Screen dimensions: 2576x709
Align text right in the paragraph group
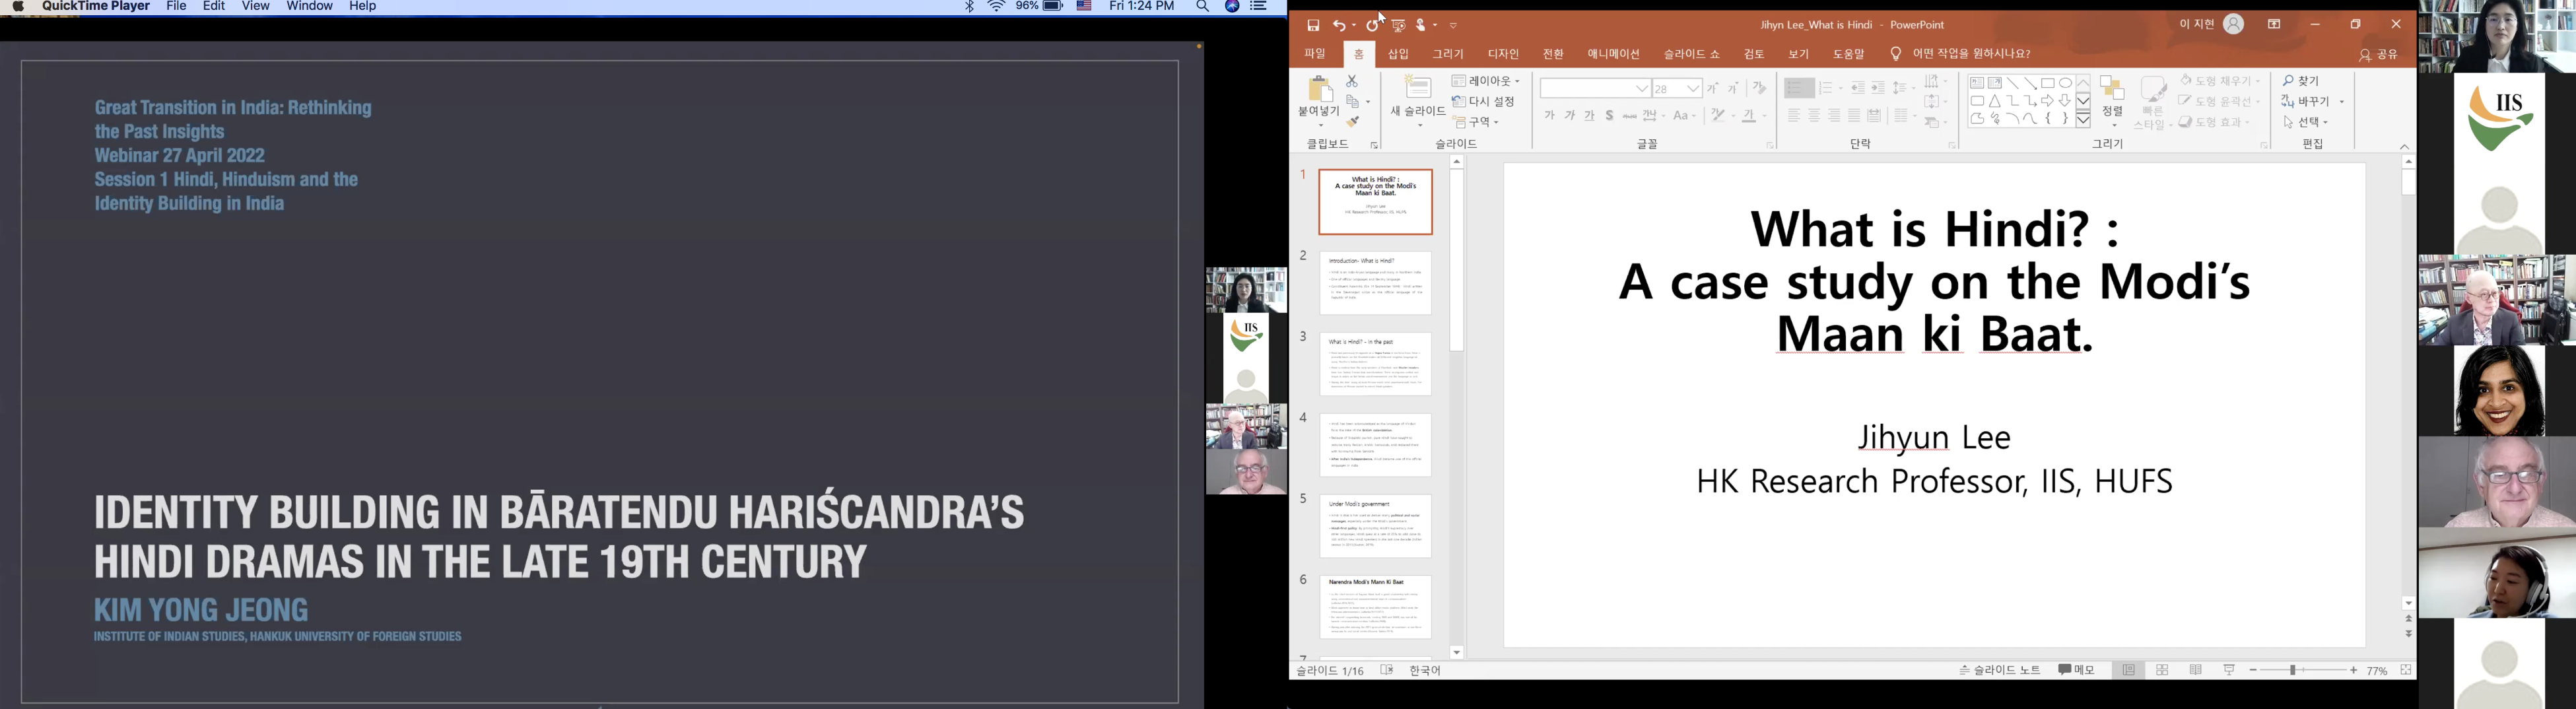click(1834, 116)
